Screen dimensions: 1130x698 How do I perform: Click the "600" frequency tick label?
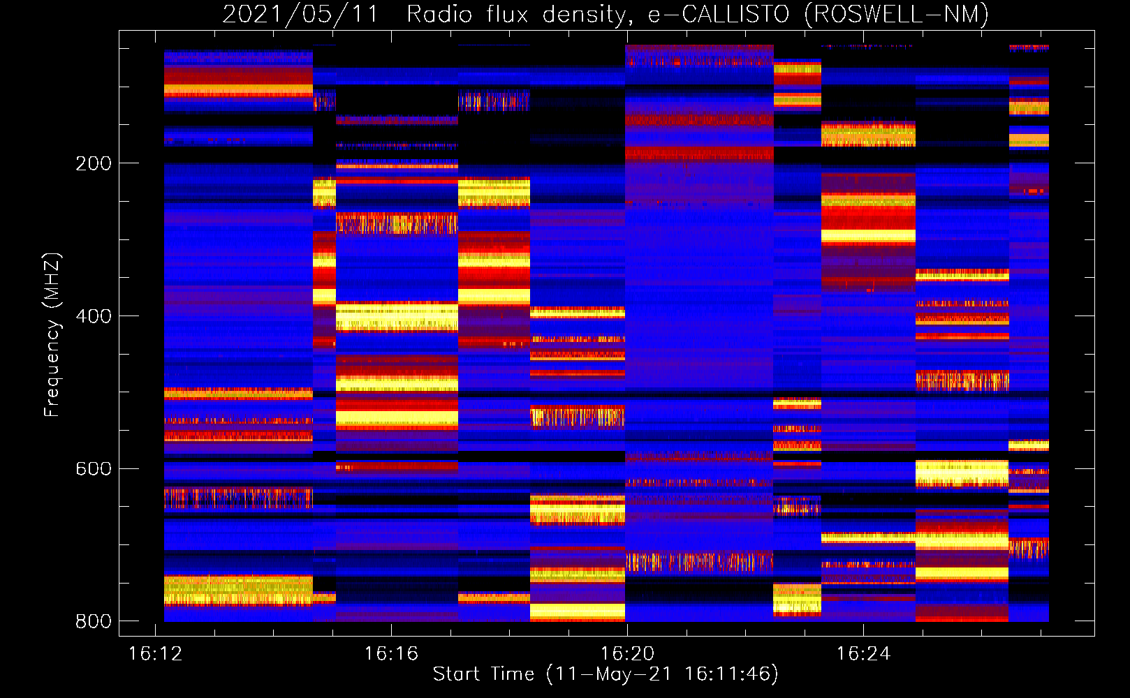tap(94, 469)
